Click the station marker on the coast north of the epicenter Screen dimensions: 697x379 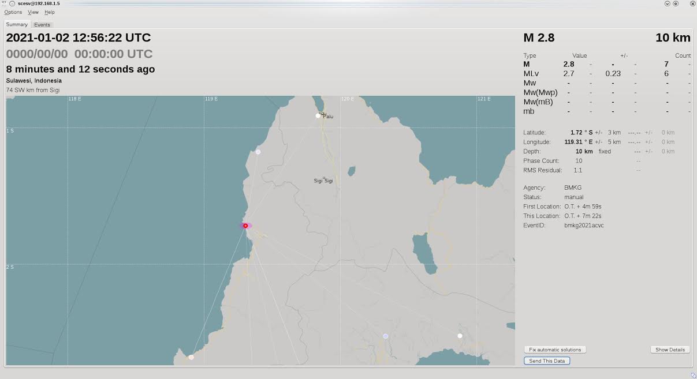[x=258, y=152]
